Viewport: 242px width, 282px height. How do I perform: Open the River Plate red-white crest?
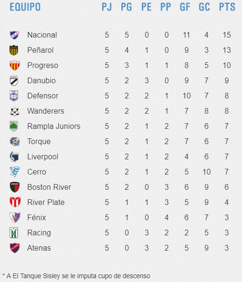15,202
